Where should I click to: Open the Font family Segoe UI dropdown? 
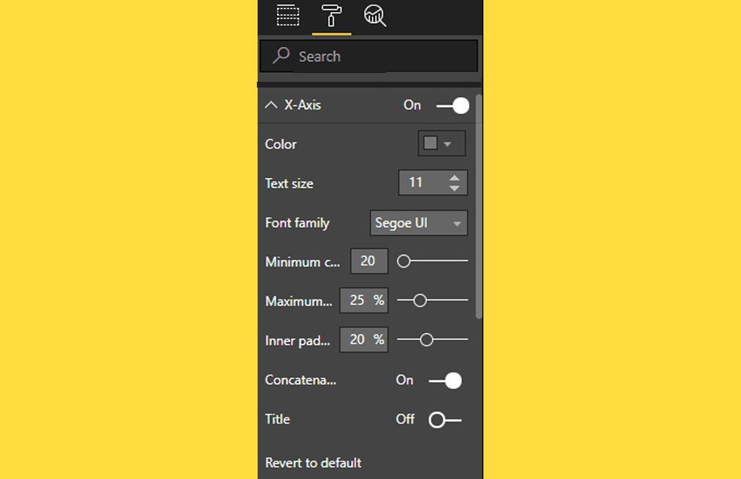[x=418, y=223]
